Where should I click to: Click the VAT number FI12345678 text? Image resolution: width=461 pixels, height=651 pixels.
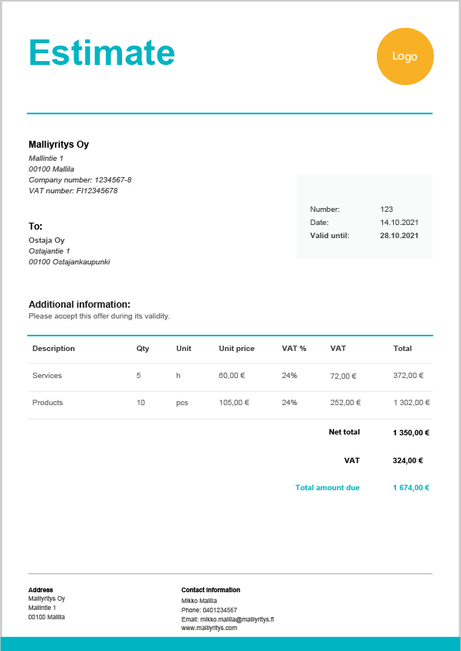tap(73, 191)
